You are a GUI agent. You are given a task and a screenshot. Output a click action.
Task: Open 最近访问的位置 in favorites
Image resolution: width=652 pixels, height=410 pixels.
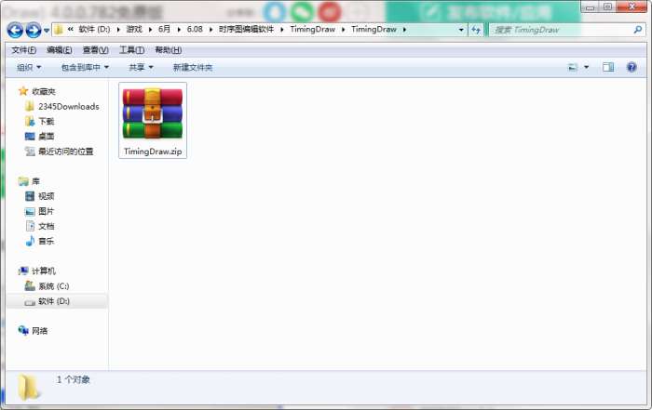click(66, 152)
